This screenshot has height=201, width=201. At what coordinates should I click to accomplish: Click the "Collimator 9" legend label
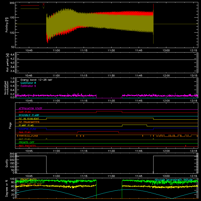(28, 86)
